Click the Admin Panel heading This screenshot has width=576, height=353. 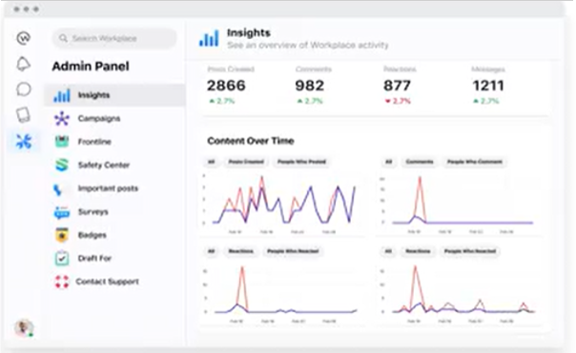[91, 67]
